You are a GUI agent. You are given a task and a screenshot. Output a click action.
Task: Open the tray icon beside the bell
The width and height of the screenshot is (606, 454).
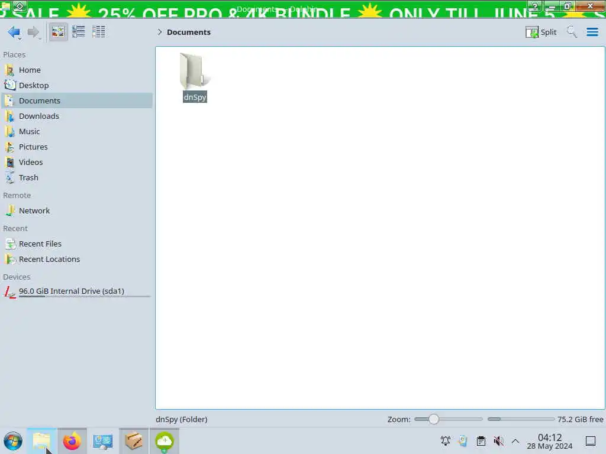463,440
